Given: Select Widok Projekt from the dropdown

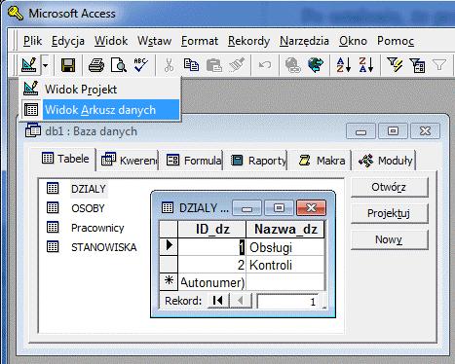Looking at the screenshot, I should point(99,89).
